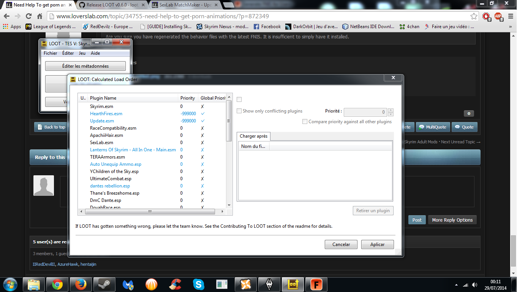
Task: Select the Charger après tab
Action: pyautogui.click(x=253, y=136)
